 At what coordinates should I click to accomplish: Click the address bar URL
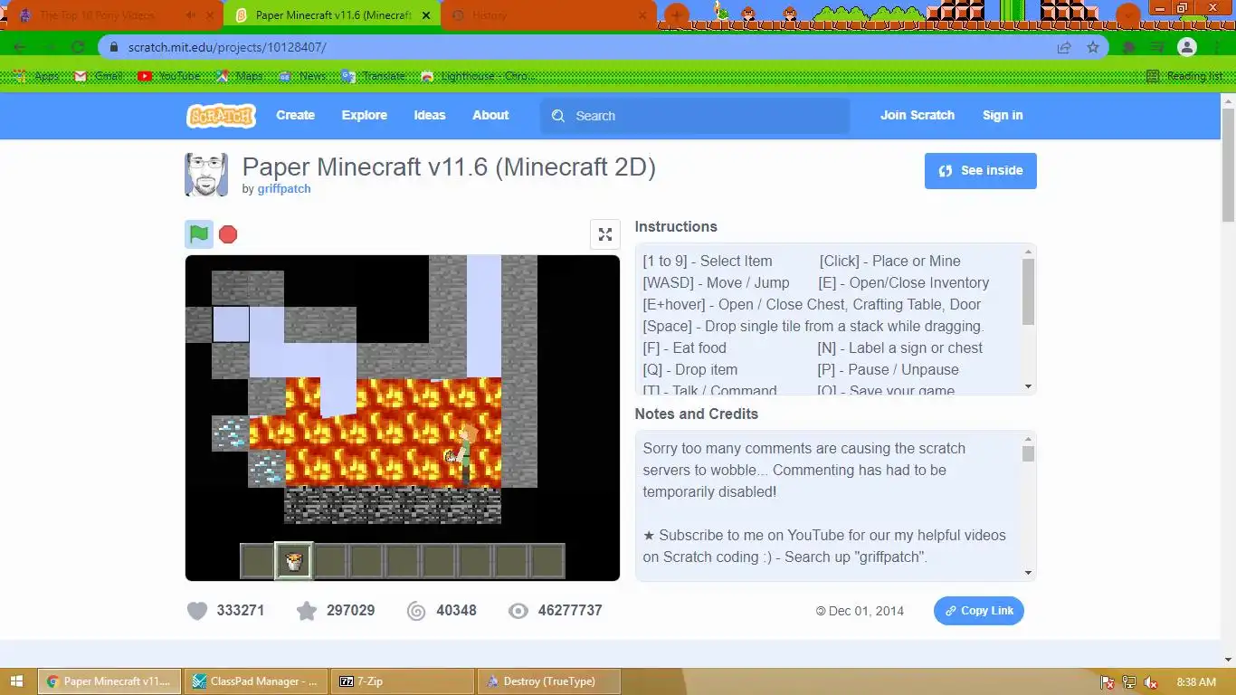pyautogui.click(x=227, y=47)
